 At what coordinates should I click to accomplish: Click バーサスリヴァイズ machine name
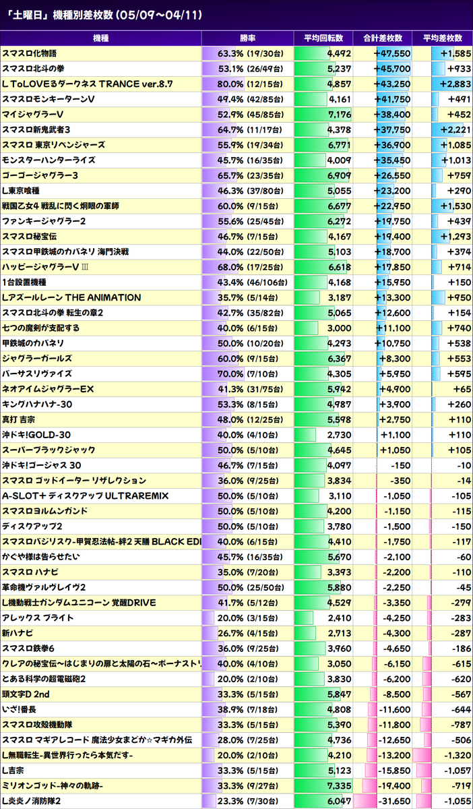[x=36, y=373]
